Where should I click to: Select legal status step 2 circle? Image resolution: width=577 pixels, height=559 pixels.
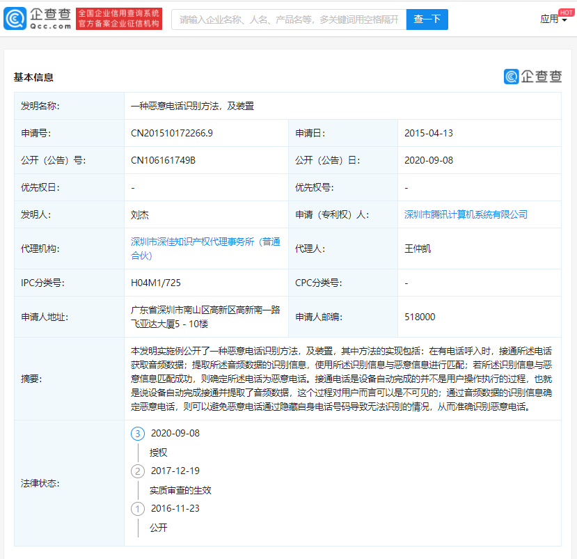(138, 471)
